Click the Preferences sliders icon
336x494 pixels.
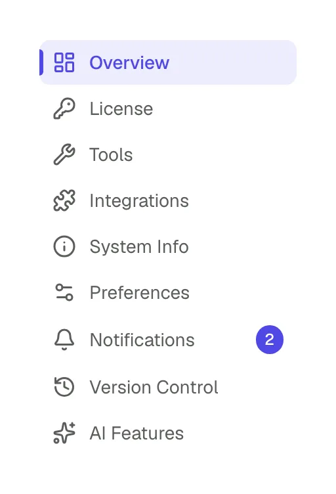click(x=64, y=292)
